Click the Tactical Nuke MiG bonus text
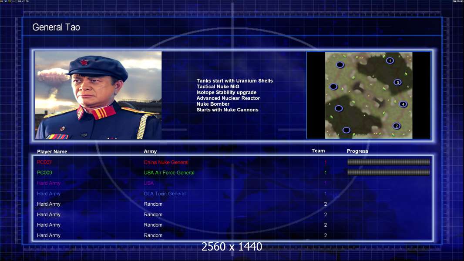 218,87
